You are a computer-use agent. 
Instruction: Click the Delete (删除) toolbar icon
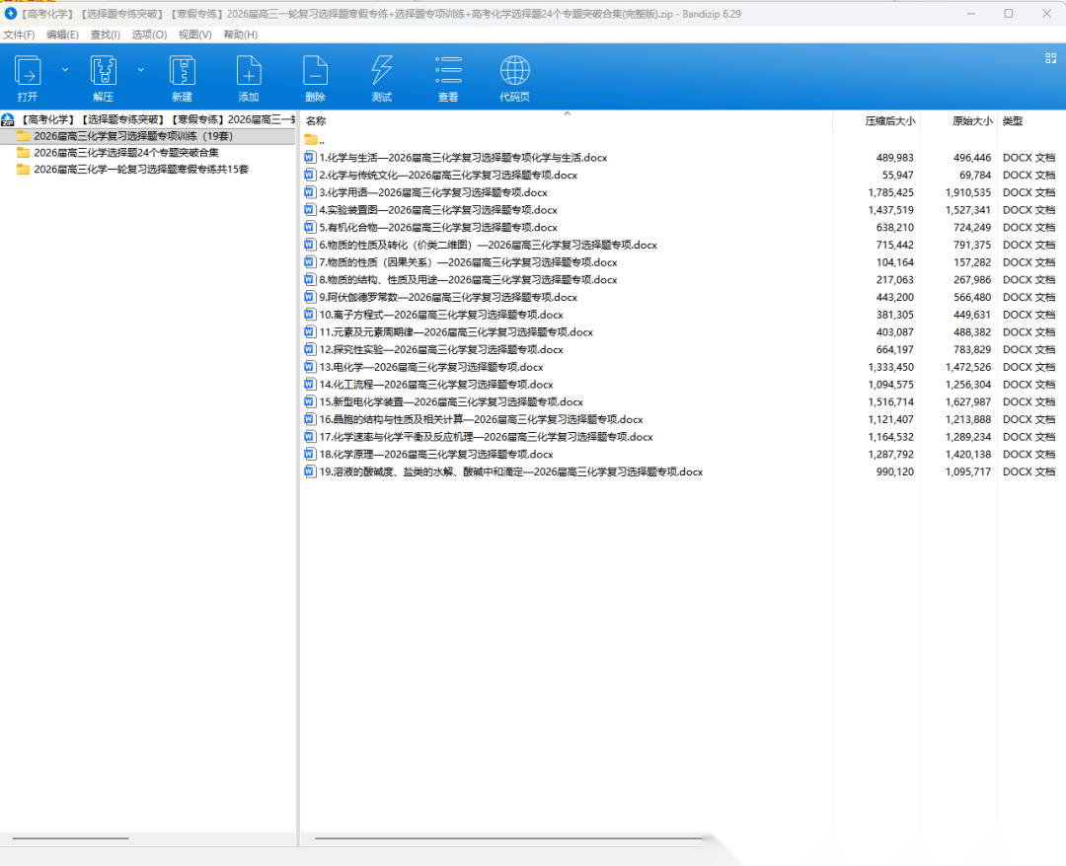coord(315,71)
